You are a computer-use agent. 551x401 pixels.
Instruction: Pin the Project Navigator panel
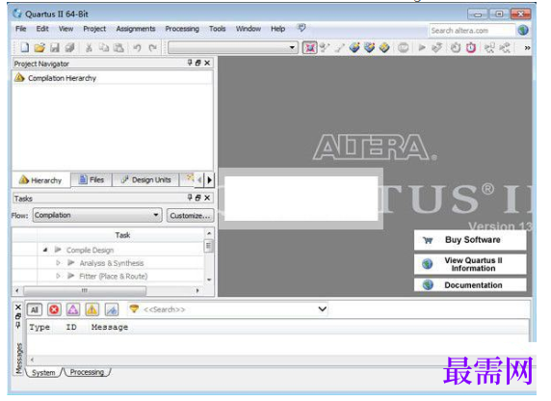point(190,63)
